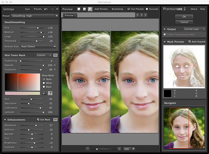Select Accurate preview radio button
This screenshot has height=154, width=209.
click(147, 9)
